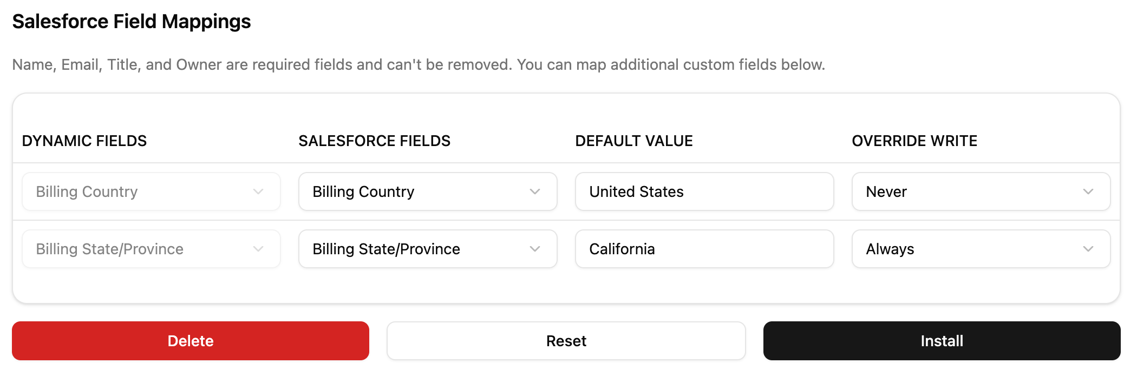The image size is (1137, 383).
Task: Click the Delete button
Action: click(x=191, y=340)
